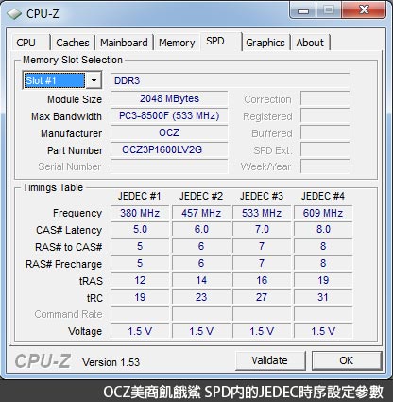Close the CPU-Z window
The height and width of the screenshot is (402, 393).
(365, 10)
